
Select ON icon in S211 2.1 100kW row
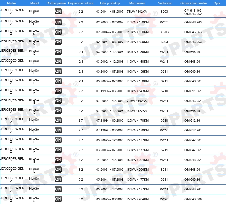[x=58, y=71]
